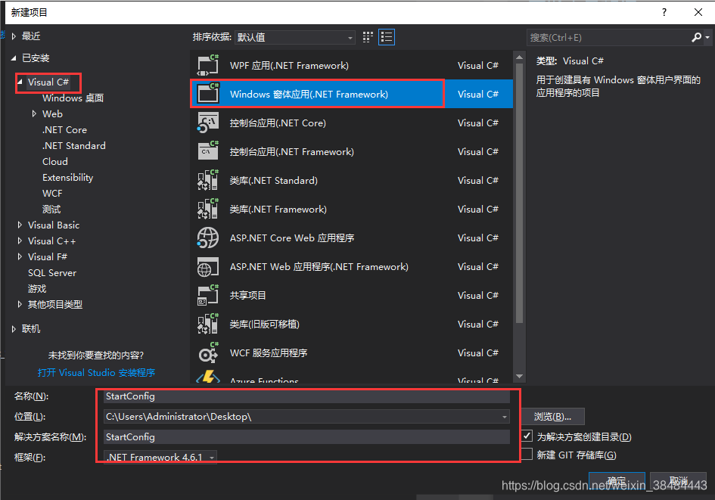Open the .NET Framework 4.6.1 dropdown

(x=160, y=457)
